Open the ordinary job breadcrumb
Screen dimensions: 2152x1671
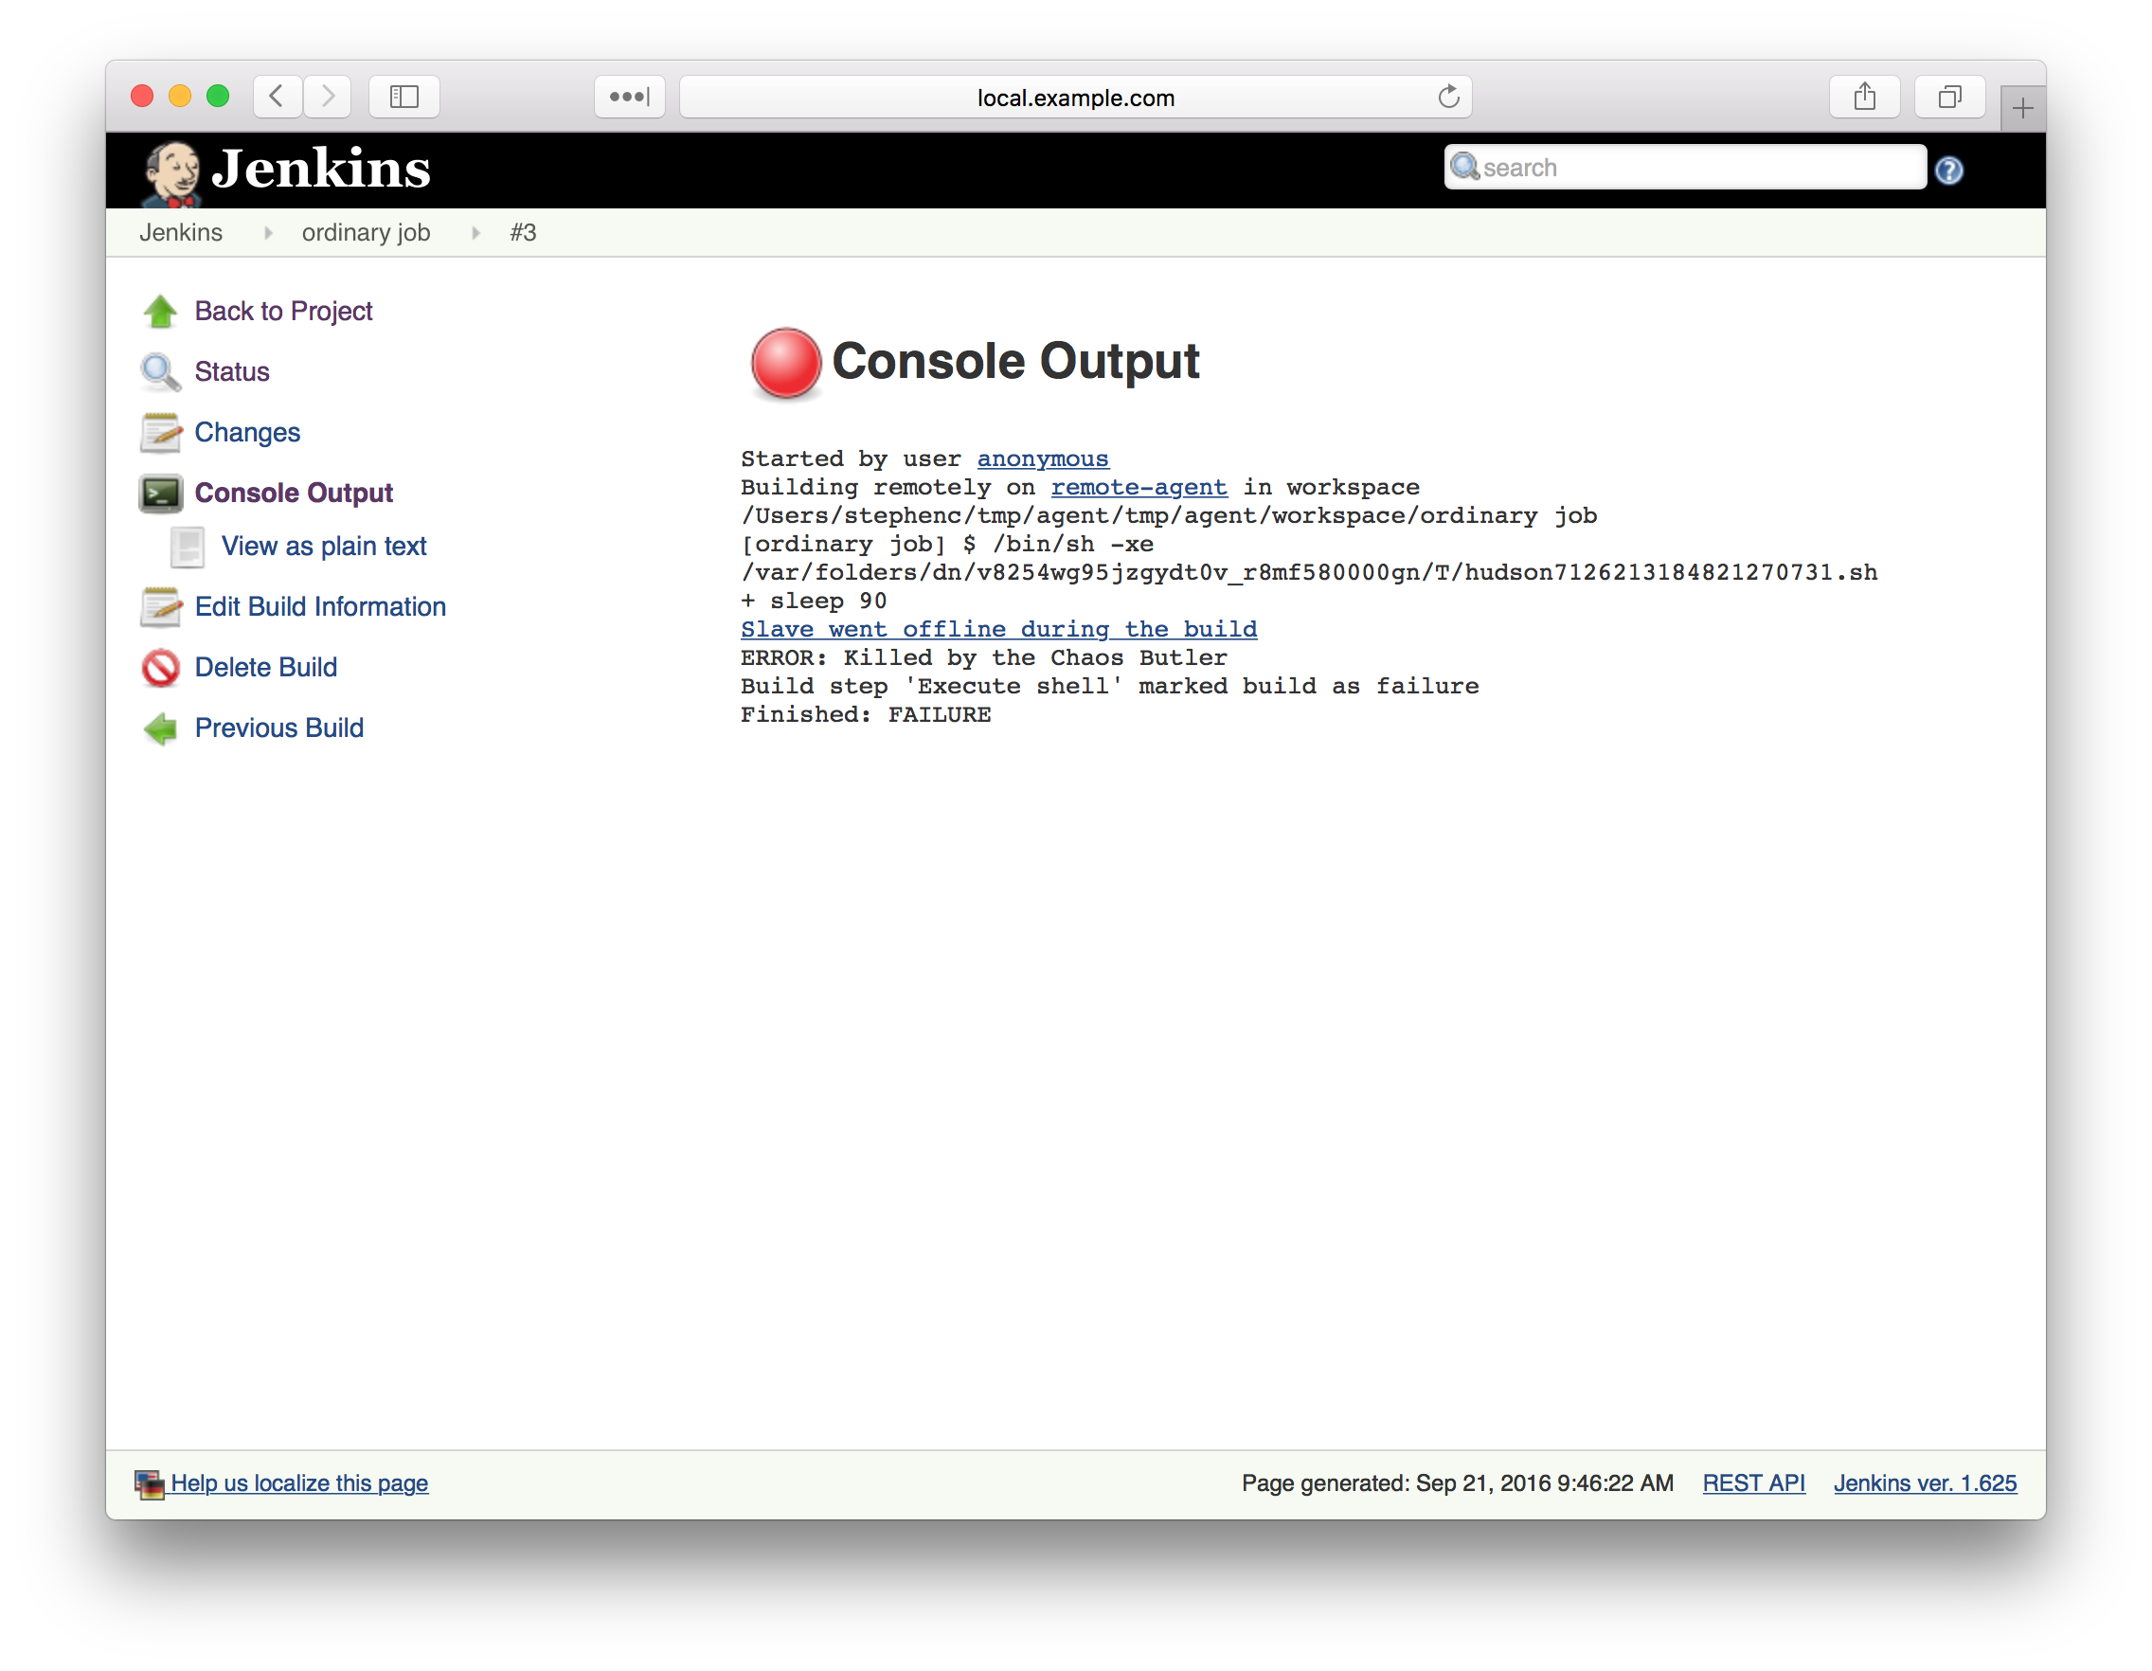366,232
